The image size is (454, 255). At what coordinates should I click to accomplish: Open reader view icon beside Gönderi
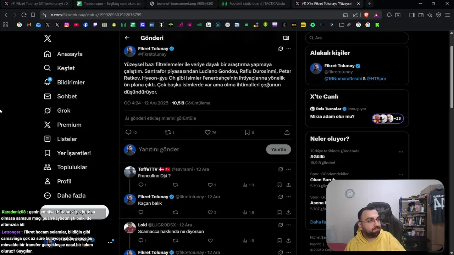(286, 38)
